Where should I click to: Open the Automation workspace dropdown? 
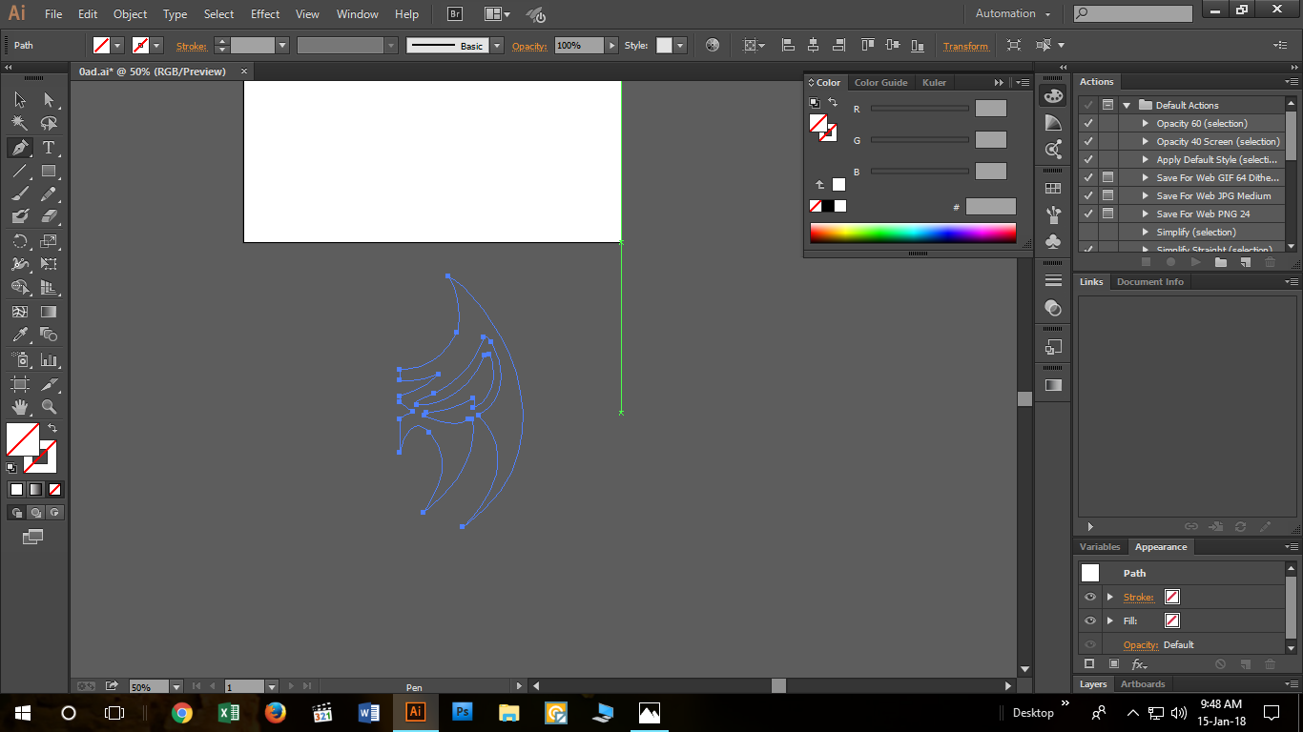coord(1013,13)
